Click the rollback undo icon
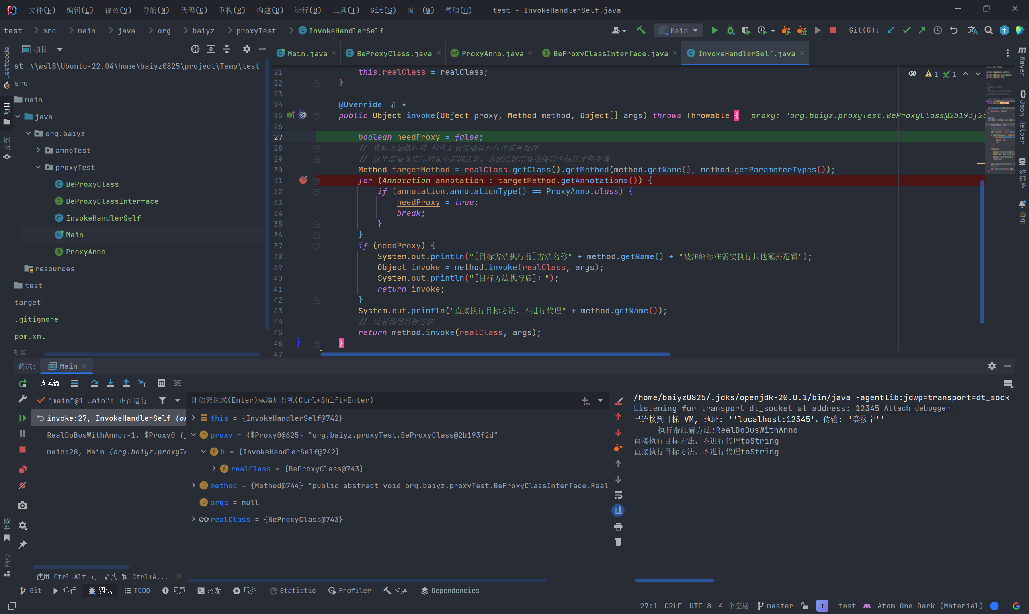The image size is (1029, 614). point(954,30)
